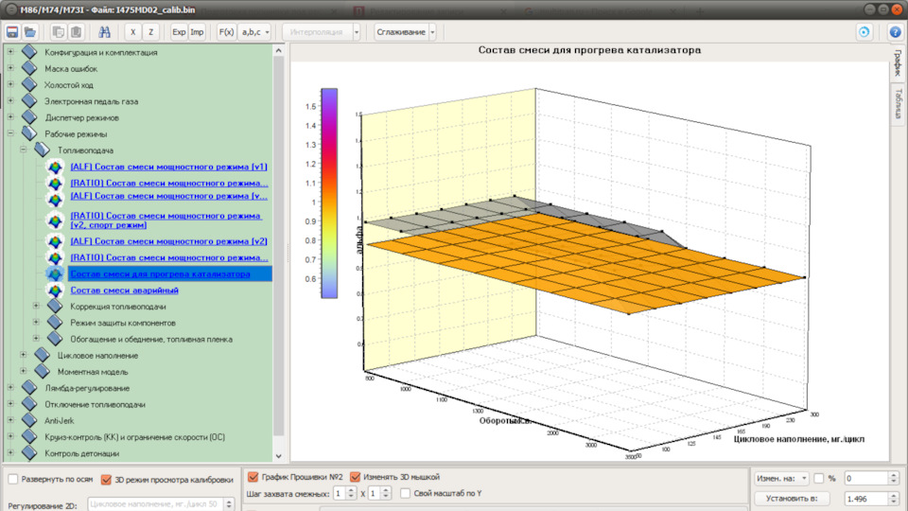Click the diamond icon beside Маска ошибок
Screen dimensions: 908x511
[29, 68]
